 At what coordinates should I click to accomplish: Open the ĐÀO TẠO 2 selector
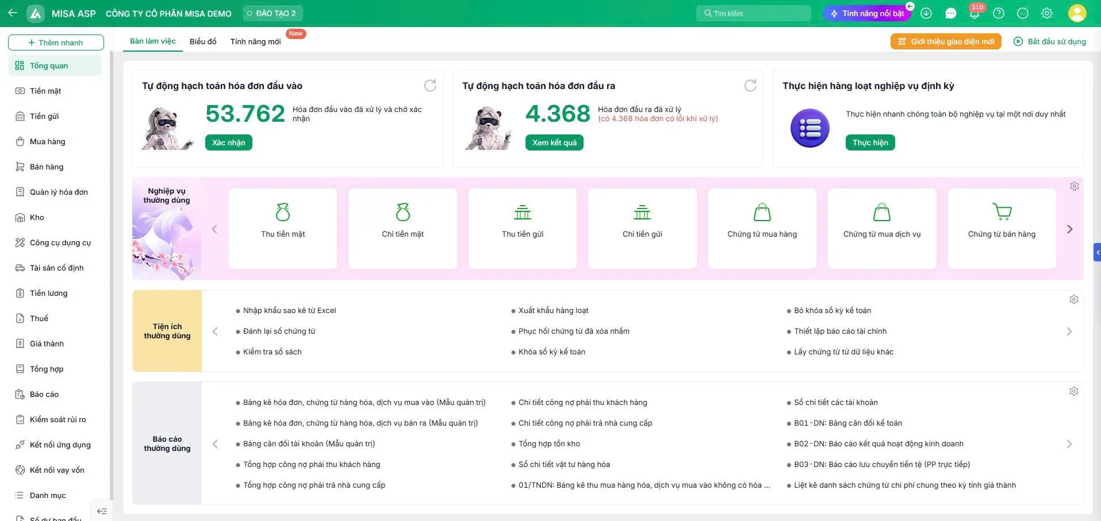[x=273, y=13]
